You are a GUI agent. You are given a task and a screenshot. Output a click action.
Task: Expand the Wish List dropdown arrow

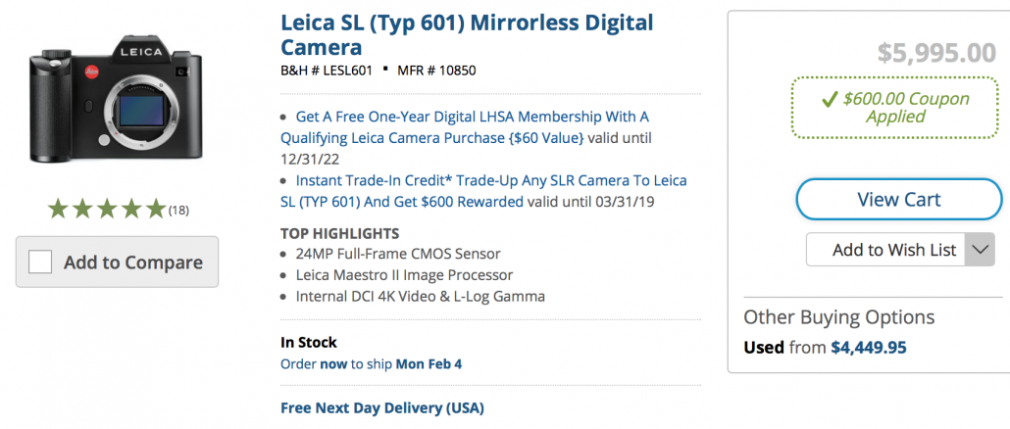[x=981, y=250]
